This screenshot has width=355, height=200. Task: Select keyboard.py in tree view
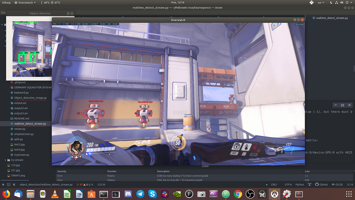coord(21,93)
